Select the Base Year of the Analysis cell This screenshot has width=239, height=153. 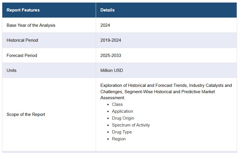click(31, 25)
